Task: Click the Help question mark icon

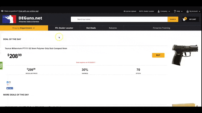Action: 175,11
